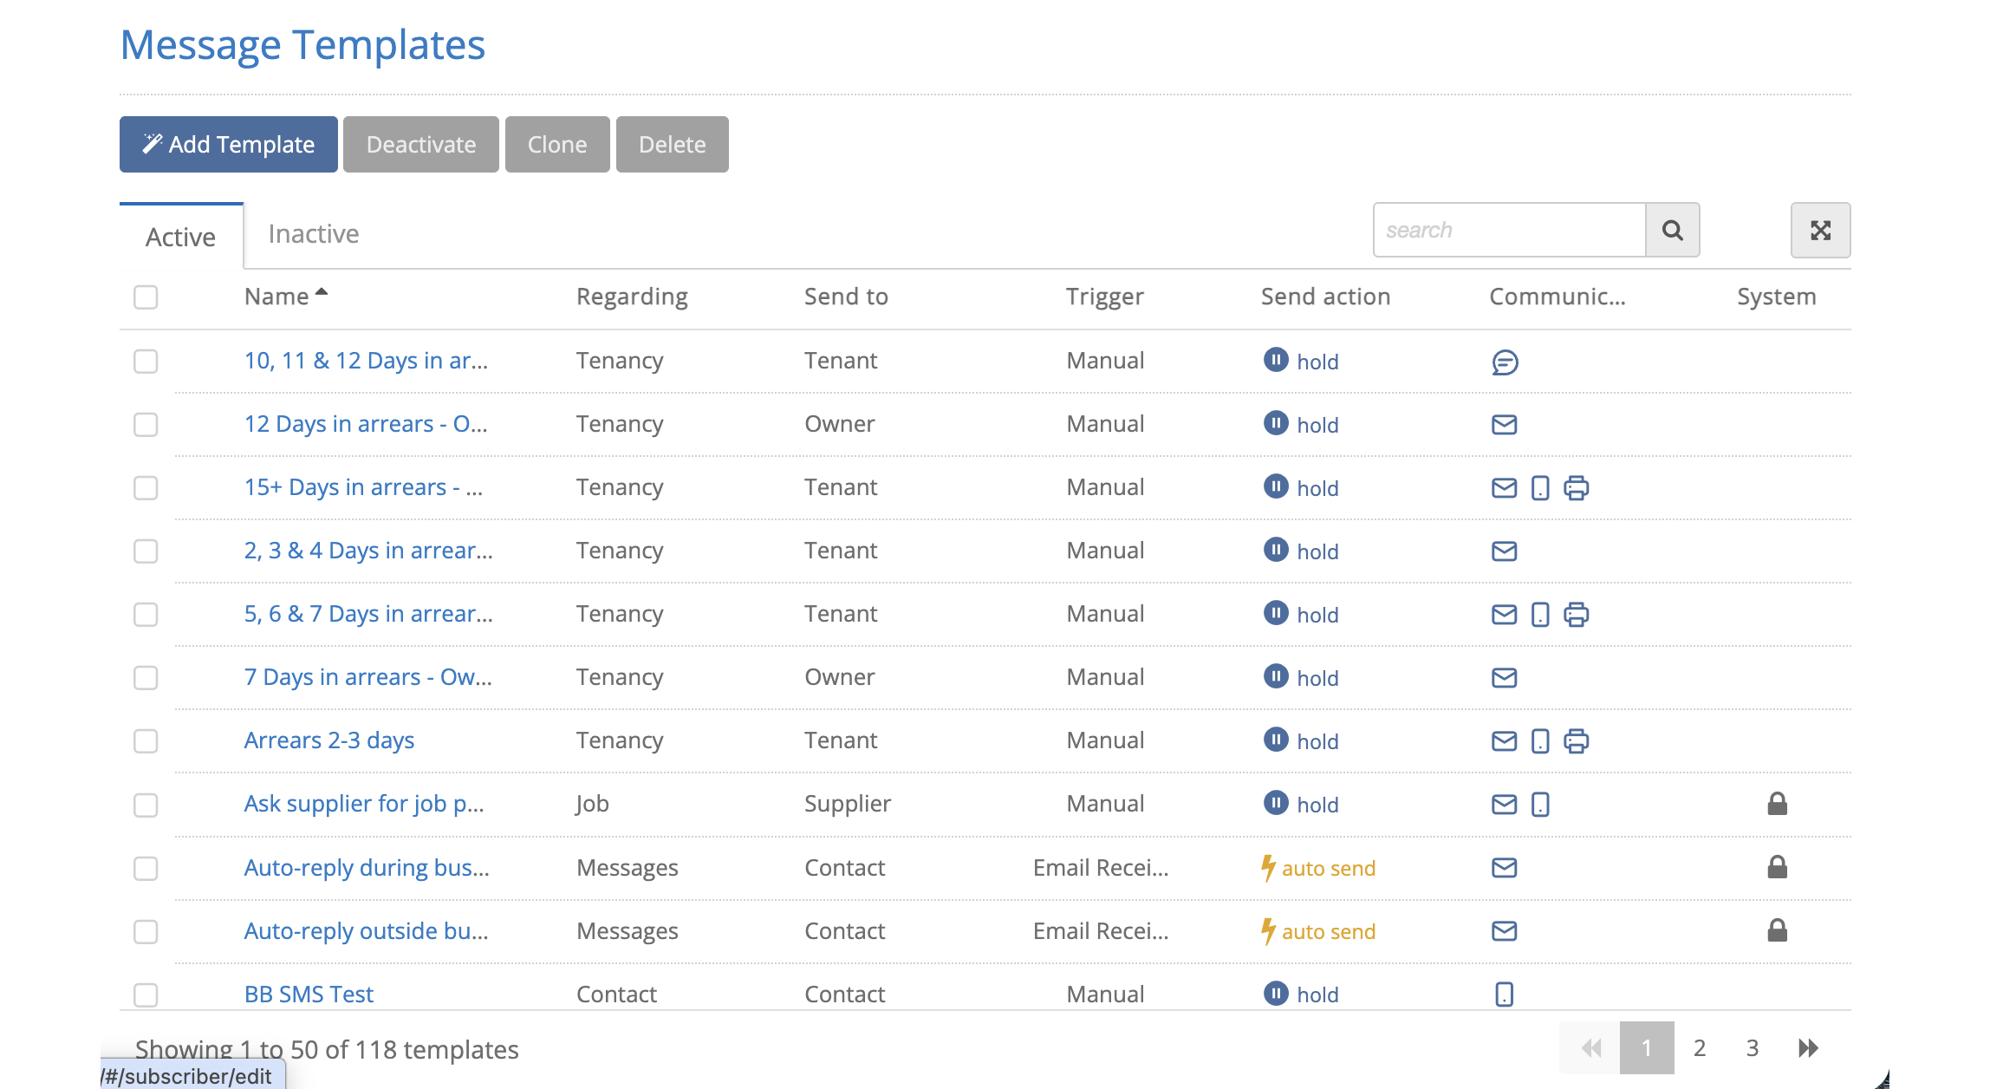Click email icon in 7 Days in arrears row
Screen dimensions: 1990x1089
tap(1504, 677)
